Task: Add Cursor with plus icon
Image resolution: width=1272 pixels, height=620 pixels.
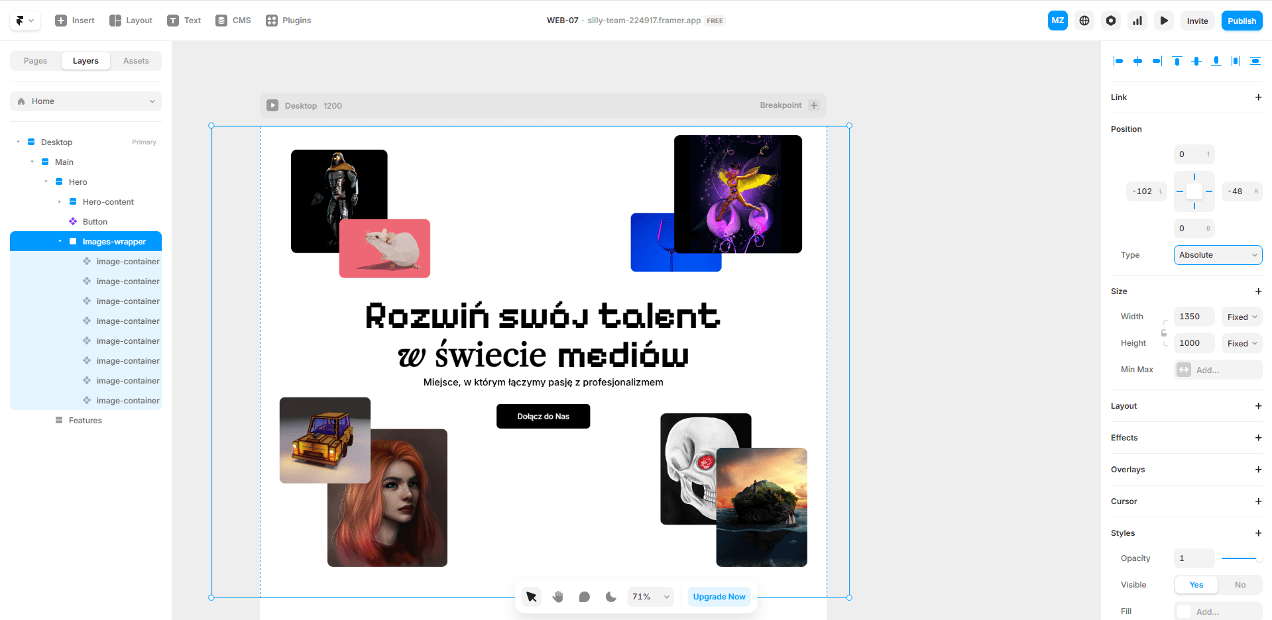Action: click(1258, 501)
